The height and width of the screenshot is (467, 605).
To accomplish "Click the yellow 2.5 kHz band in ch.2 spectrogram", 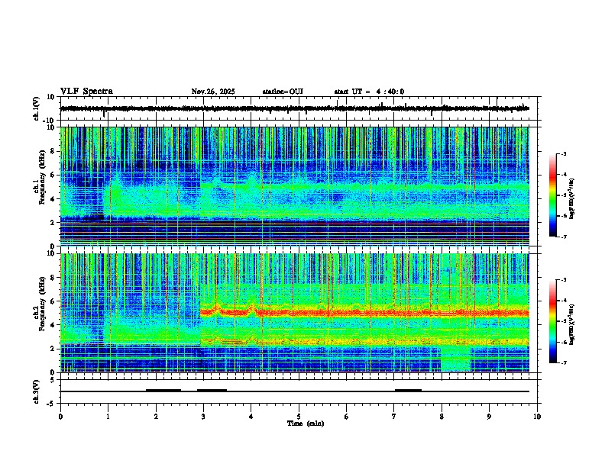I will (364, 341).
